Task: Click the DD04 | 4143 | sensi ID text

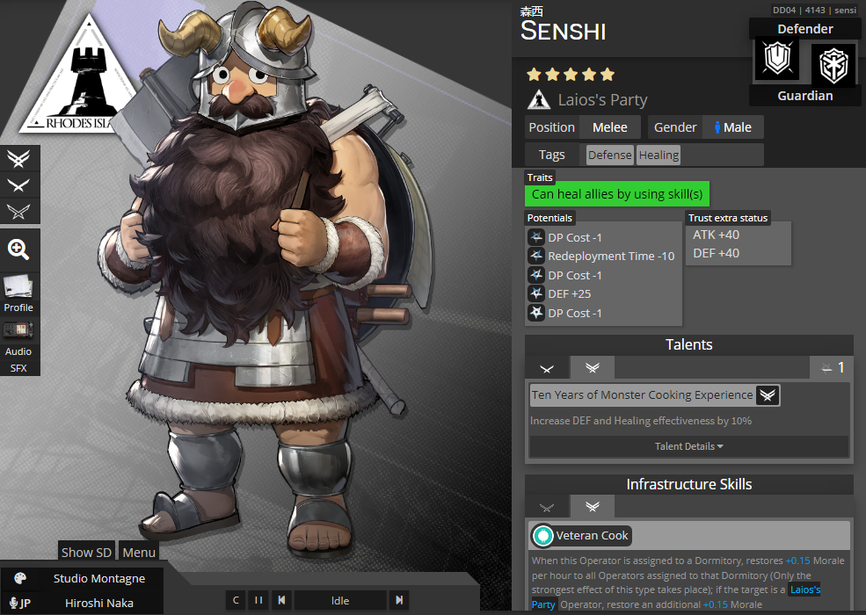Action: coord(814,10)
